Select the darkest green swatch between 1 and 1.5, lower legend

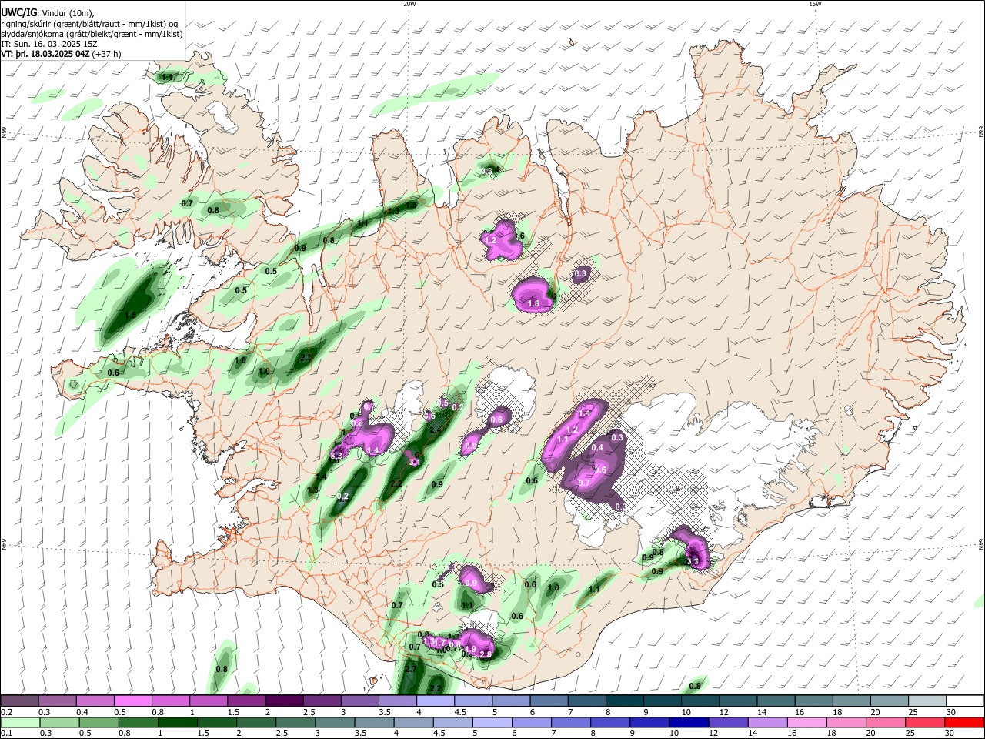click(178, 722)
